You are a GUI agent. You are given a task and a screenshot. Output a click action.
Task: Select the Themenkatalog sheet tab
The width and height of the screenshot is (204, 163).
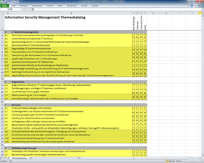coord(19,158)
